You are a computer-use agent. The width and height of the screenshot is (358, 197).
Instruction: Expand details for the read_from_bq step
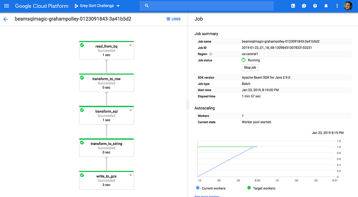pos(130,45)
